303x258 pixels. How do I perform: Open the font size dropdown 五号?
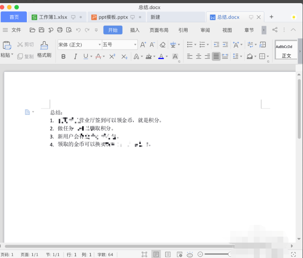(120, 45)
